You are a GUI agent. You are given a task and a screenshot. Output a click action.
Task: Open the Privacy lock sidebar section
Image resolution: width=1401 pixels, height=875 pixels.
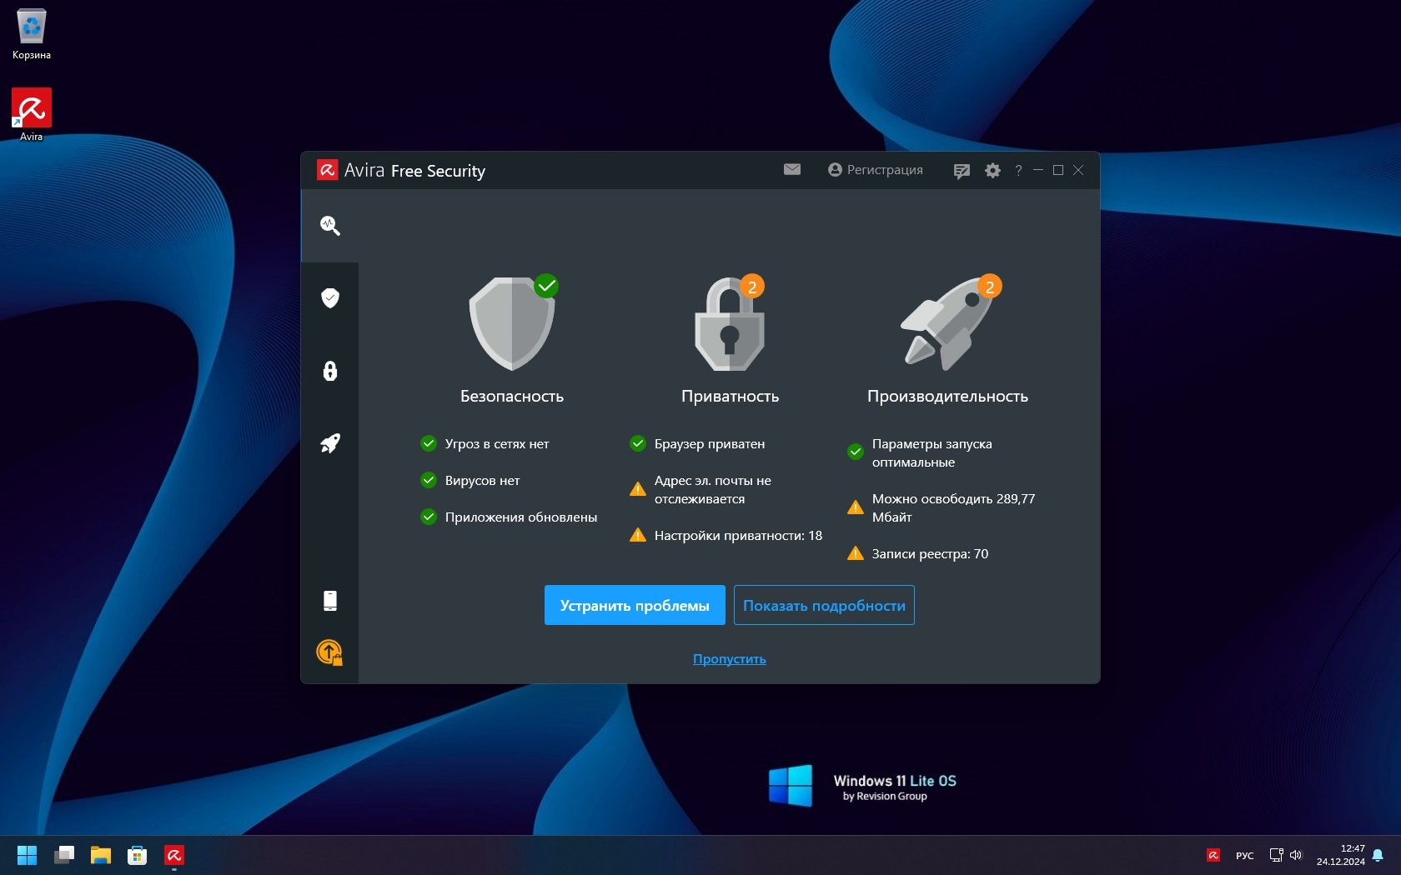(330, 371)
